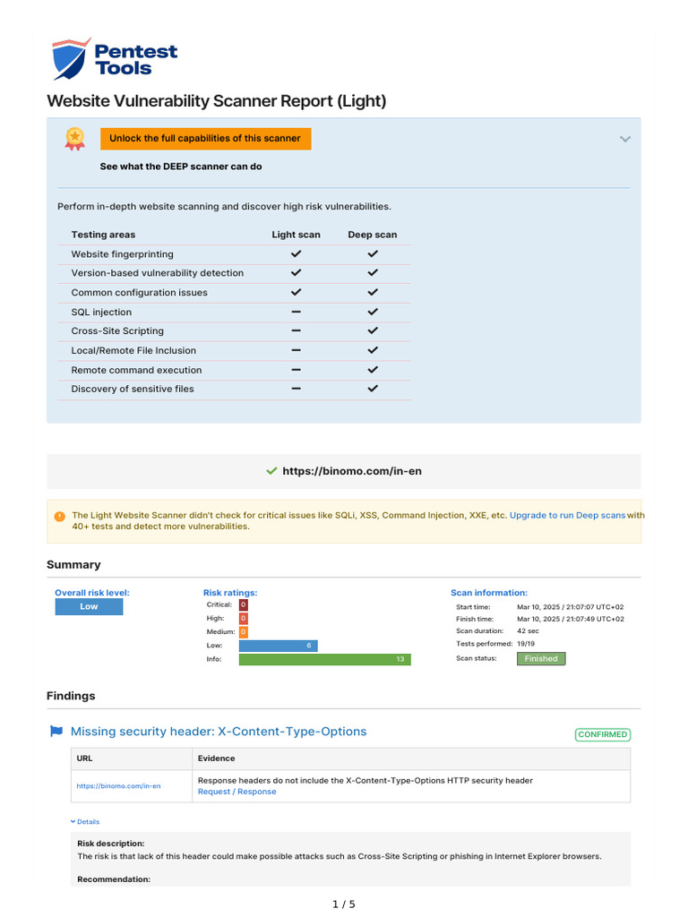Click the https://binomo.com/in-en URL cell link
Screen dimensions: 688x917
[118, 786]
